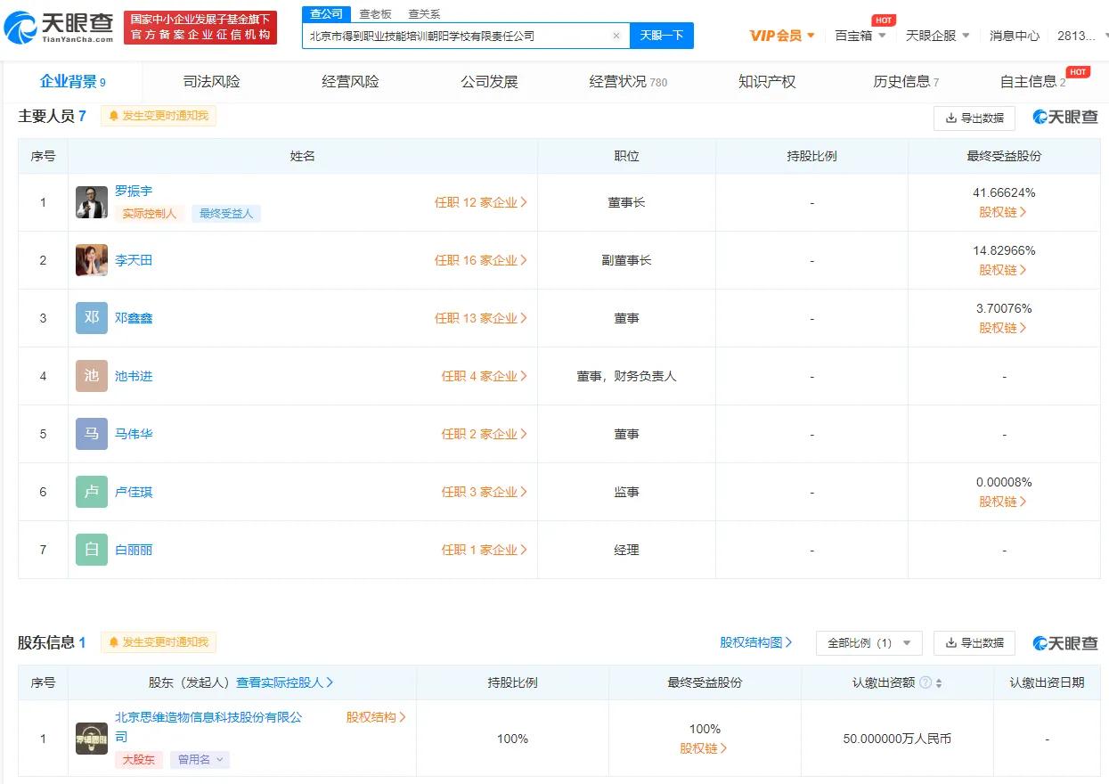The height and width of the screenshot is (784, 1109).
Task: Open the VIP会员 dropdown
Action: (782, 36)
